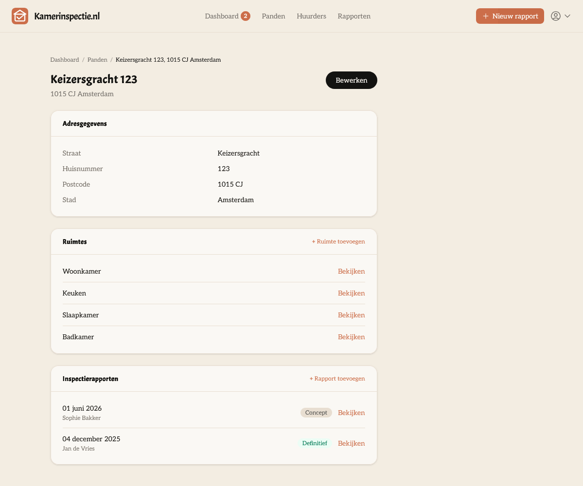Click the Slaapkamer room name
Image resolution: width=583 pixels, height=486 pixels.
[81, 315]
